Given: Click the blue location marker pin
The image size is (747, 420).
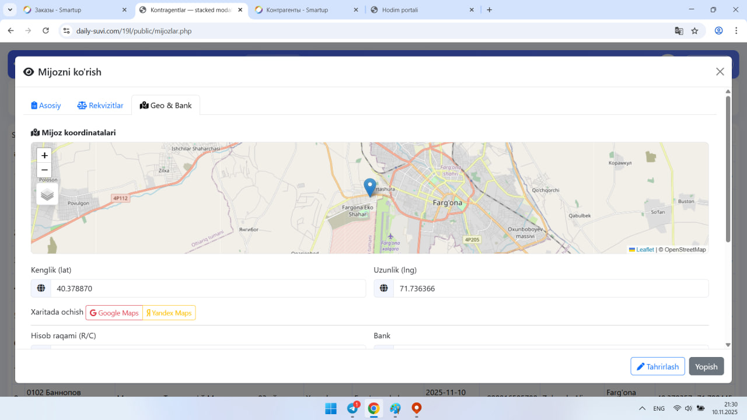Looking at the screenshot, I should coord(369,187).
